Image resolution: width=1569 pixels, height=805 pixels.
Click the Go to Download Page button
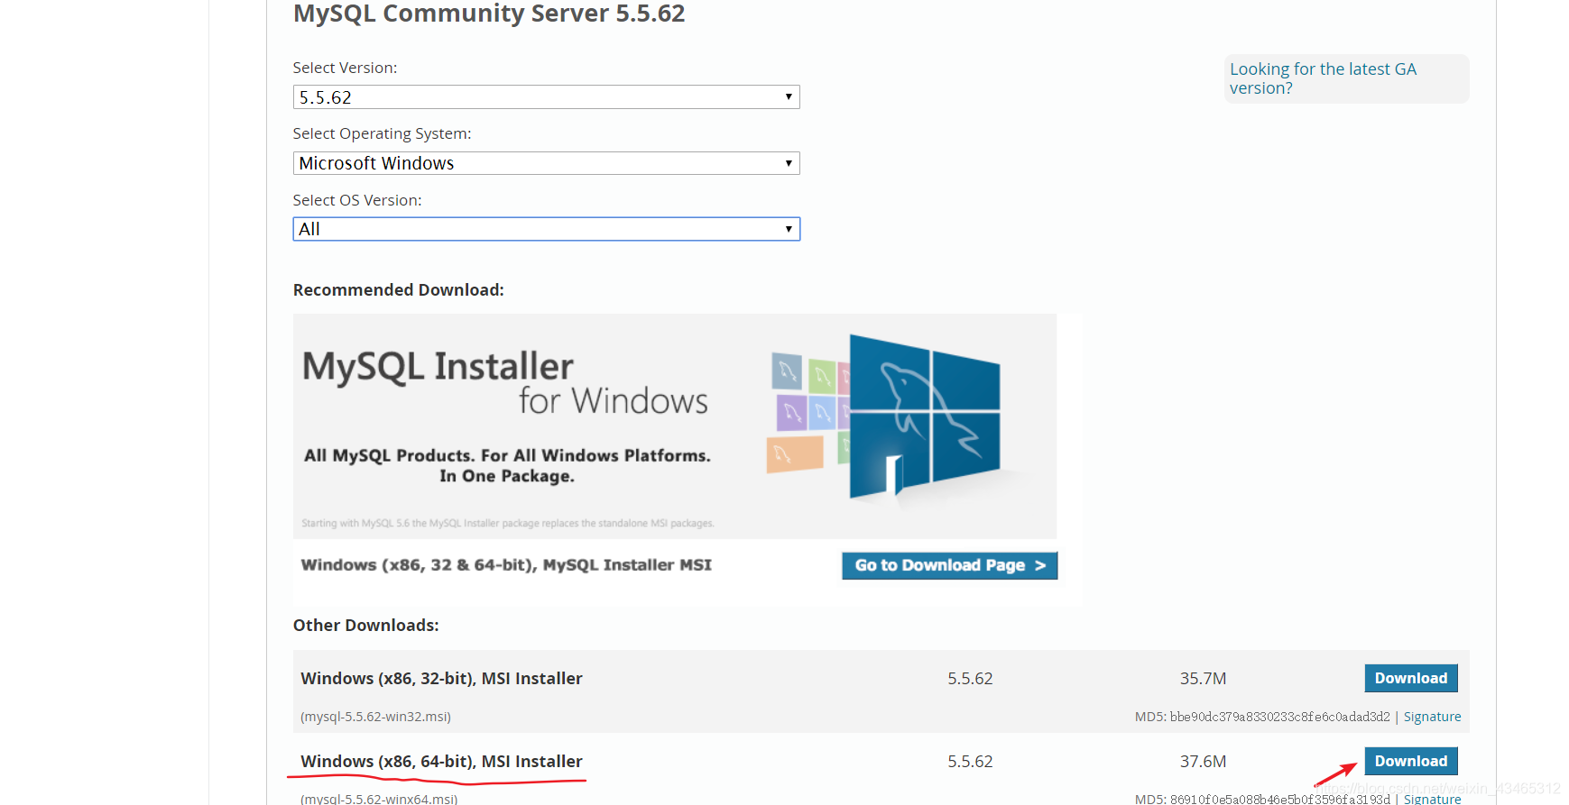(949, 565)
